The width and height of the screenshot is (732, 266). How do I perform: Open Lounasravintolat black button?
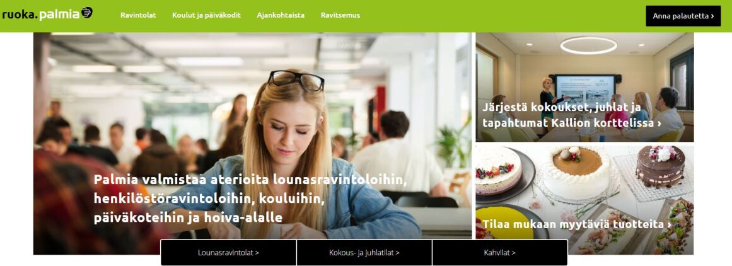click(x=229, y=253)
